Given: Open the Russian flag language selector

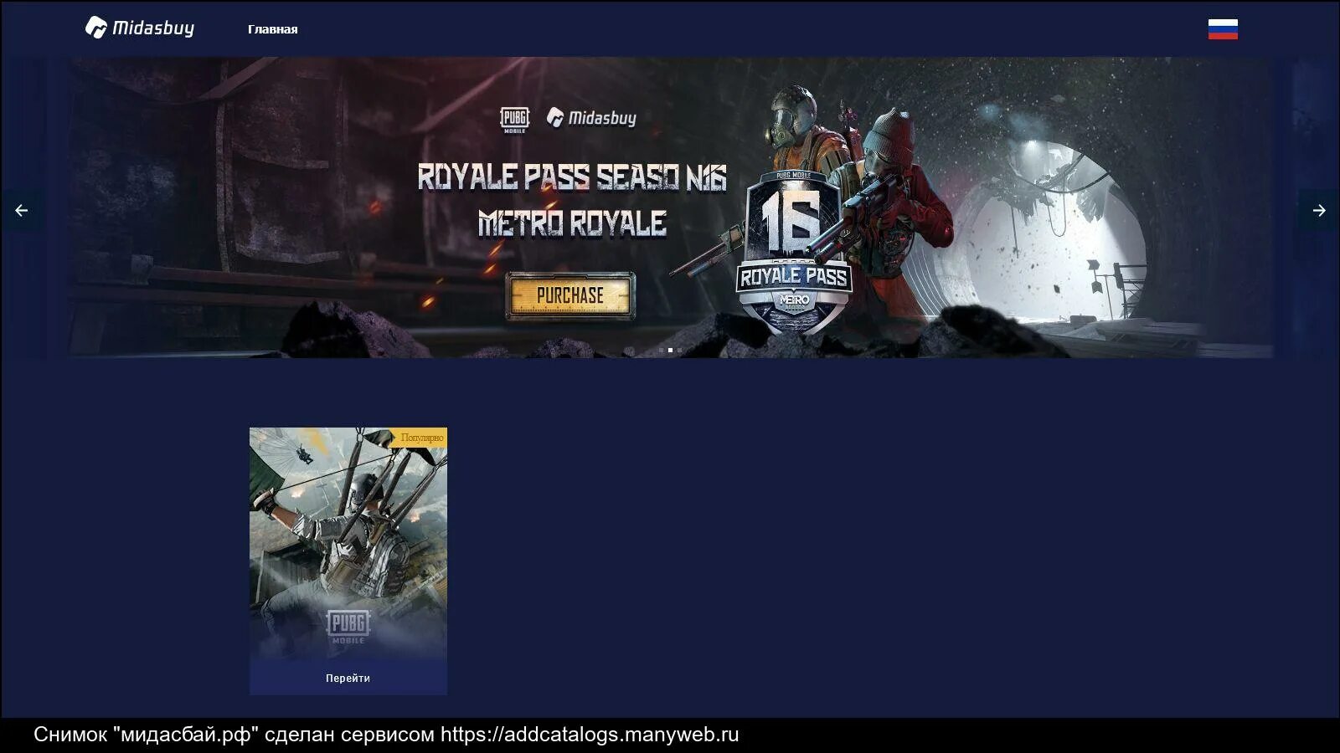Looking at the screenshot, I should coord(1223,29).
